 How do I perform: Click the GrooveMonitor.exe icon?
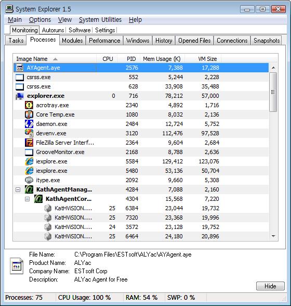[x=29, y=152]
